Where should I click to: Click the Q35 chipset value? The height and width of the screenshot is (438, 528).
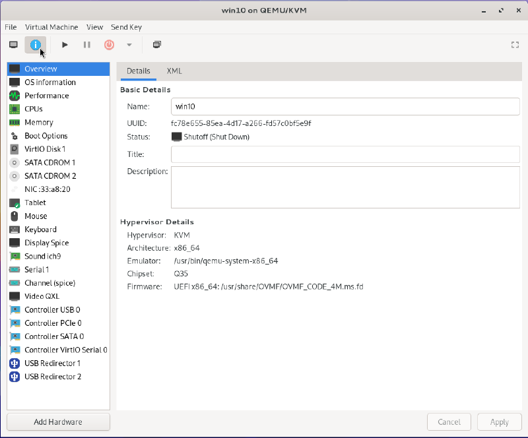coord(181,274)
